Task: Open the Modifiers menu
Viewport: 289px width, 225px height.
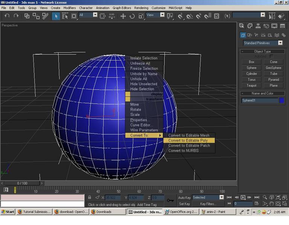Action: [70, 8]
